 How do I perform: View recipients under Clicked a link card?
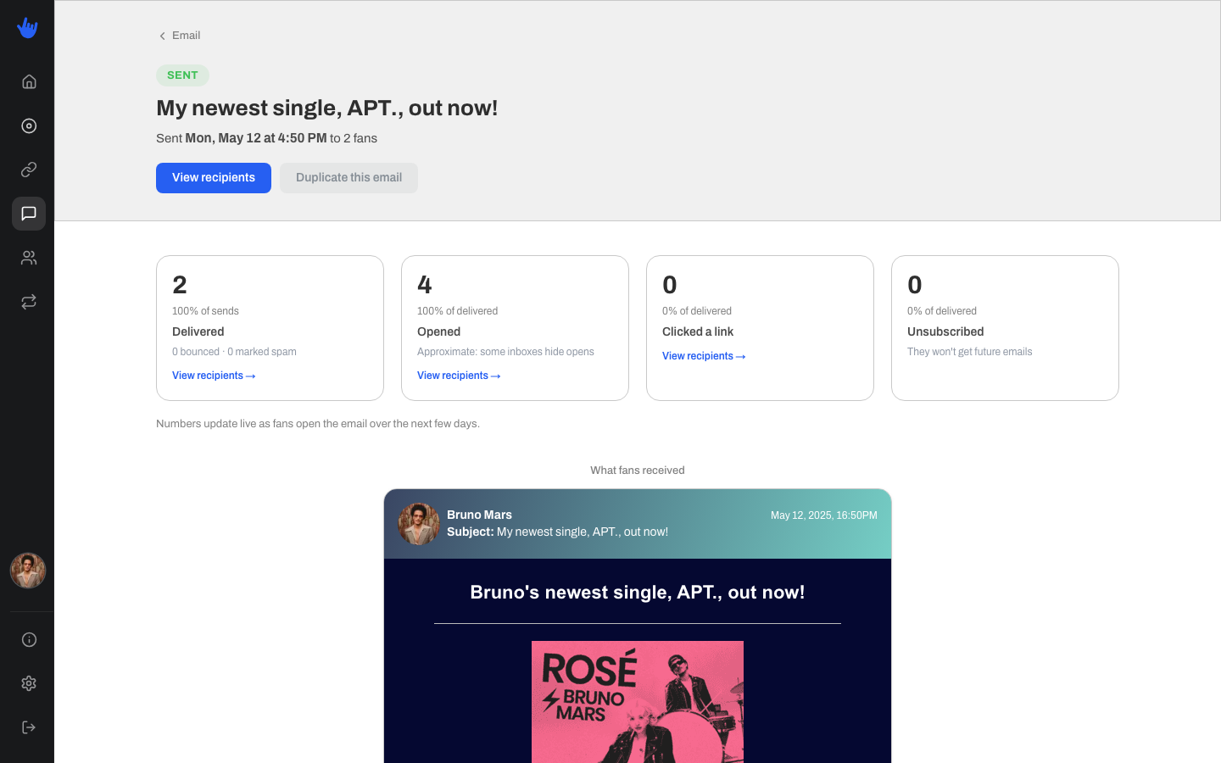click(704, 356)
